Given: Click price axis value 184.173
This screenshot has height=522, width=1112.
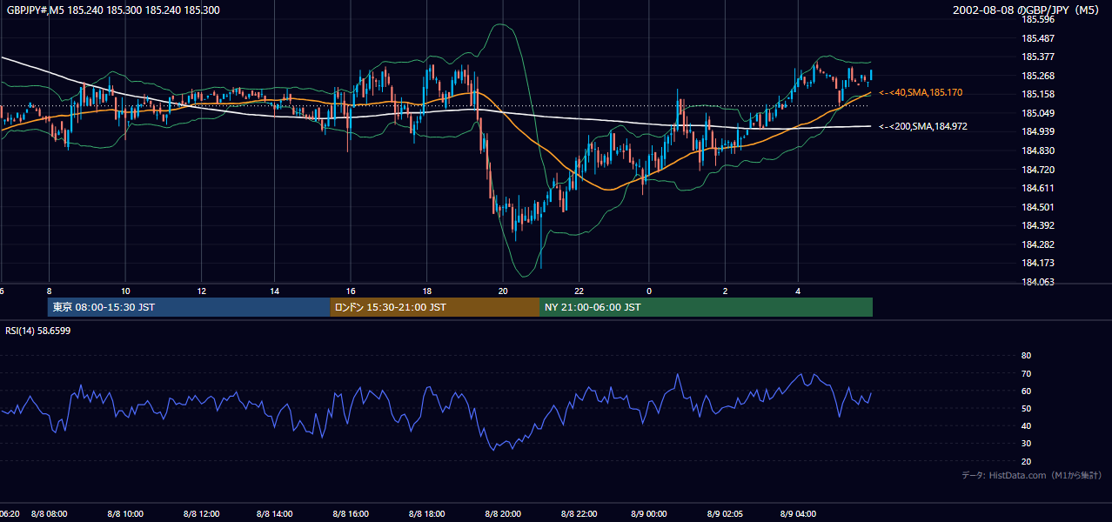Looking at the screenshot, I should click(x=1037, y=263).
